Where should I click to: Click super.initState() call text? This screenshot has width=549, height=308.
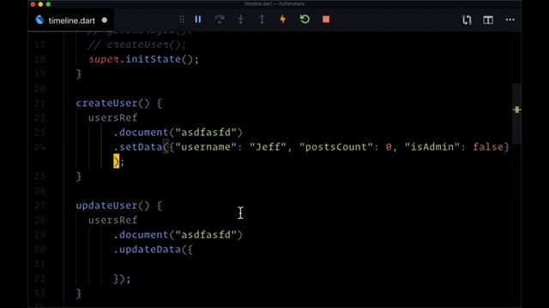[143, 59]
